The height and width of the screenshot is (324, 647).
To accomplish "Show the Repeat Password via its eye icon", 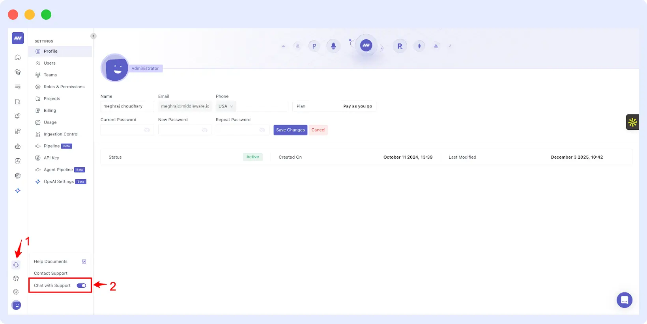I will pos(262,130).
